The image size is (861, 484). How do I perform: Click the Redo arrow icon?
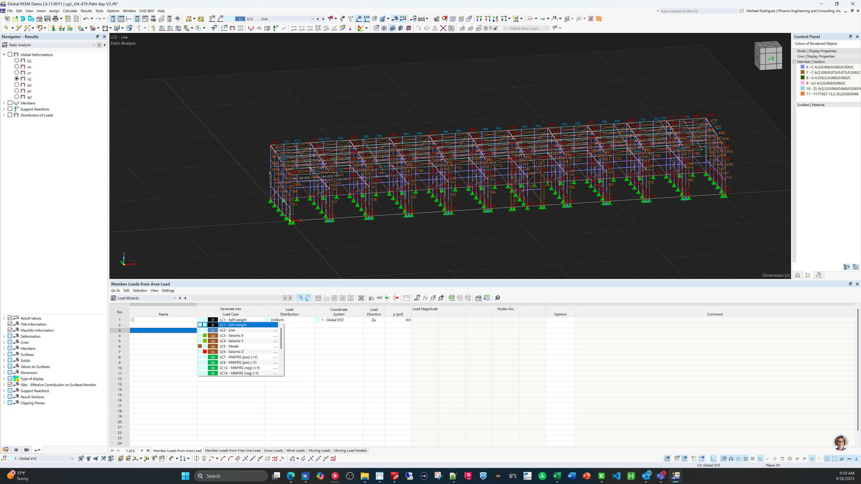(98, 19)
